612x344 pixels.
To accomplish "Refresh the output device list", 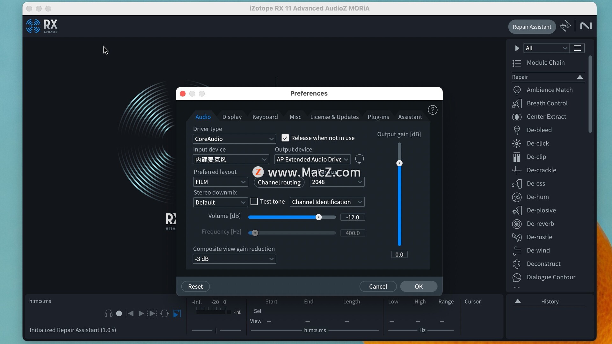I will coord(360,159).
